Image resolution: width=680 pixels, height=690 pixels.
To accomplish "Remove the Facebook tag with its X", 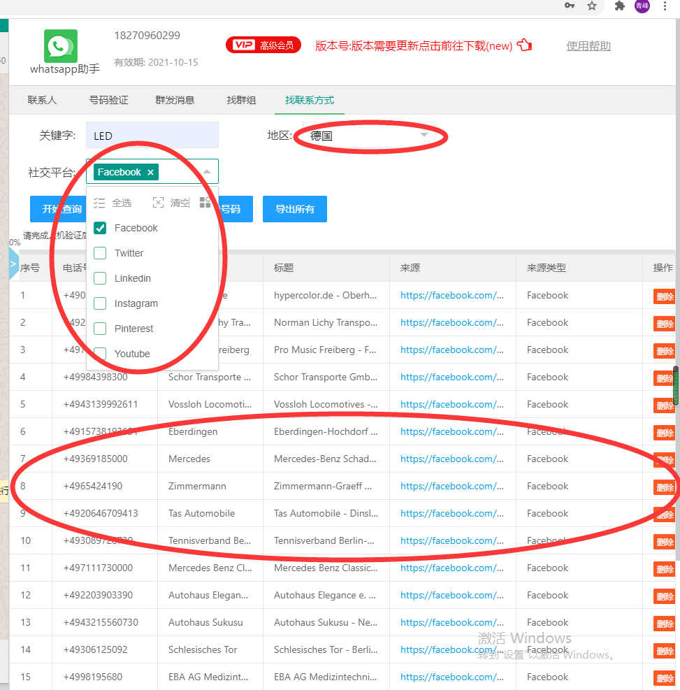I will [150, 172].
